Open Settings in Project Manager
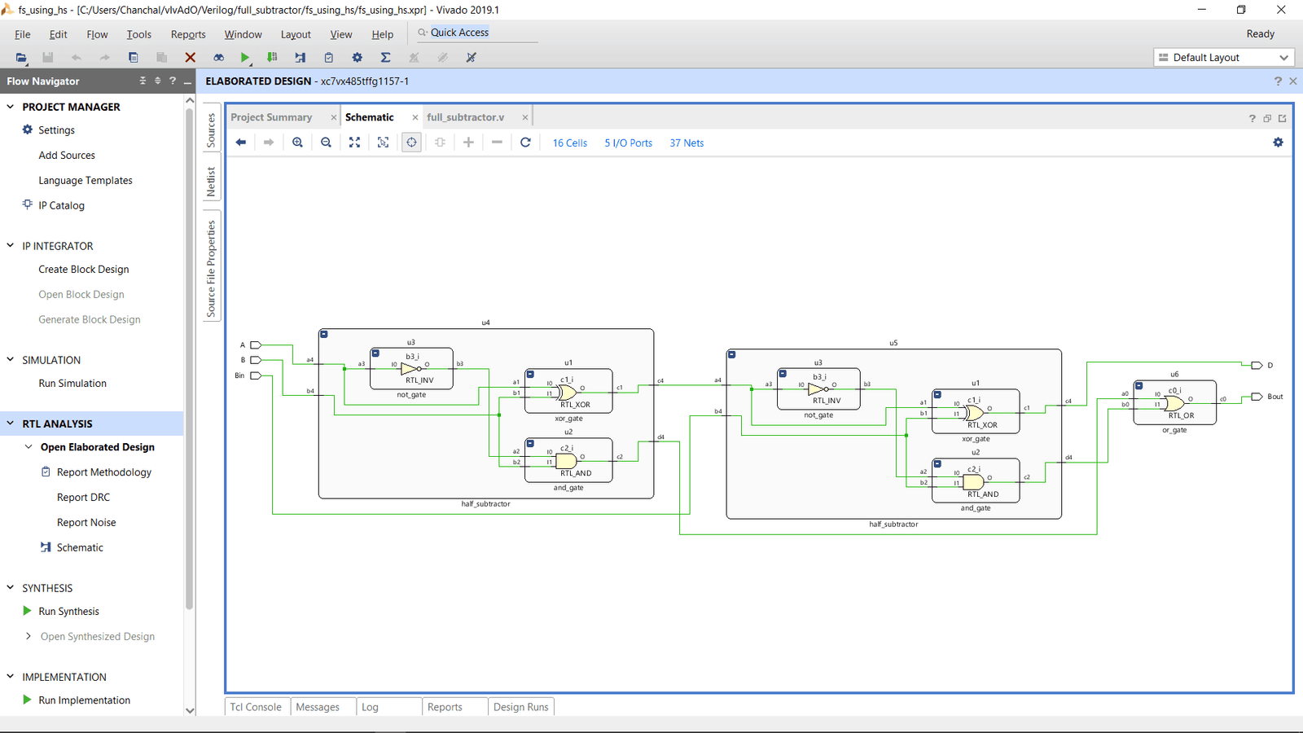1303x733 pixels. click(56, 129)
